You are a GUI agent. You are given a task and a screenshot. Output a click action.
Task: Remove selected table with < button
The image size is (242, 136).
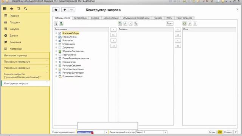tap(113, 40)
